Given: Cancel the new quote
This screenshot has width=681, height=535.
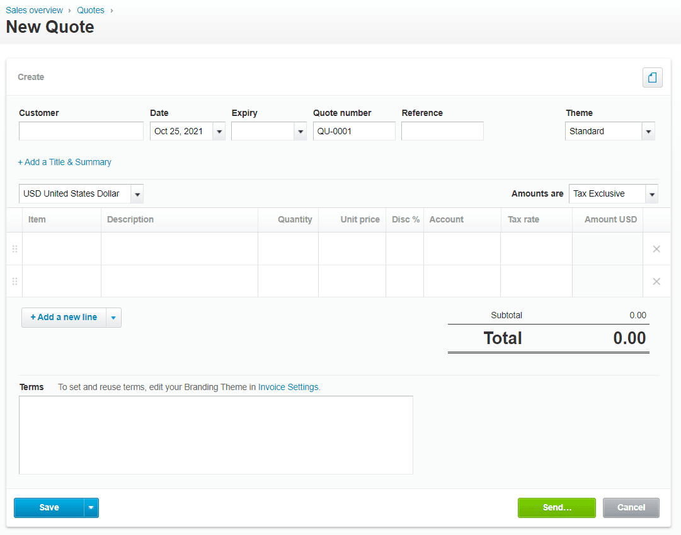Looking at the screenshot, I should (631, 508).
